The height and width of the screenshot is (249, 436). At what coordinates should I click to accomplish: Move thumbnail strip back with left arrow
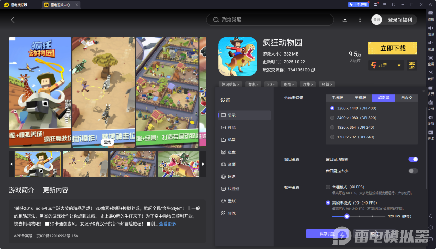point(11,164)
